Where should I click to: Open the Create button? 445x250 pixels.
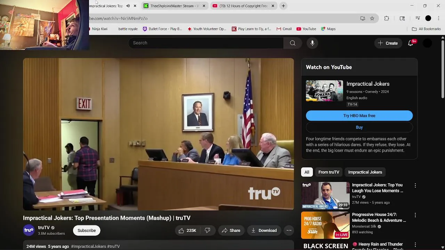pyautogui.click(x=388, y=43)
